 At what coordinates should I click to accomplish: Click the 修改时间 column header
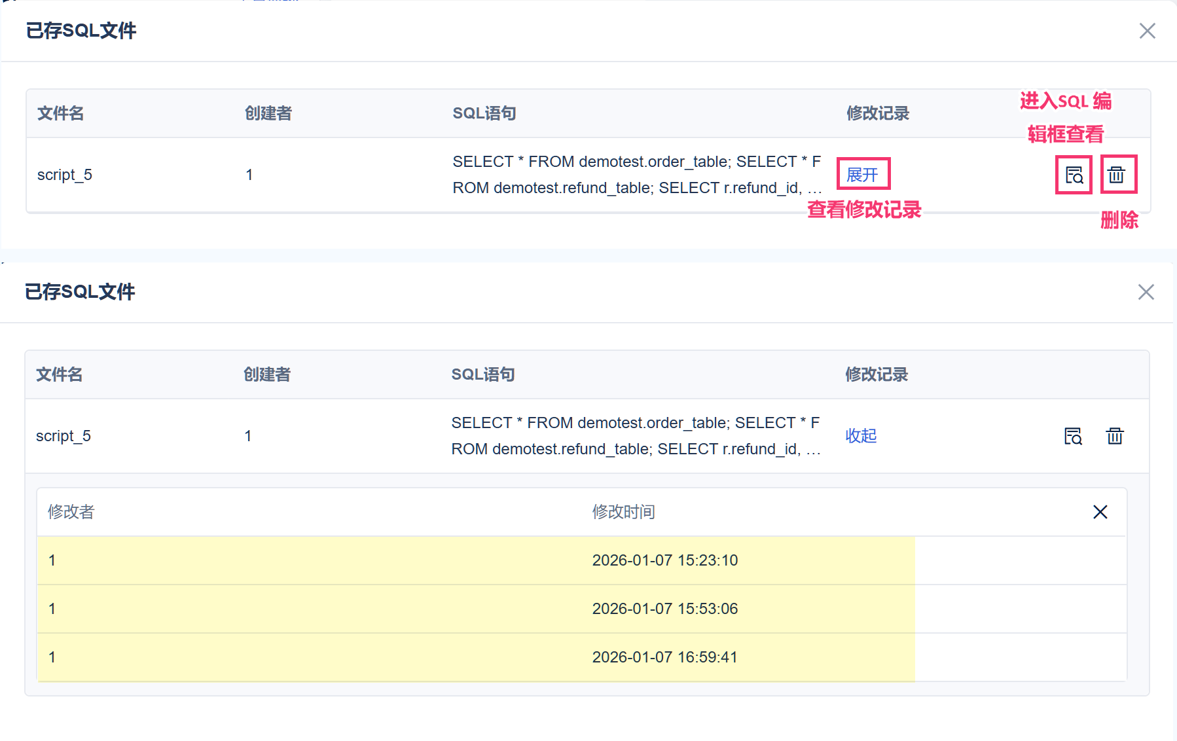pos(623,512)
